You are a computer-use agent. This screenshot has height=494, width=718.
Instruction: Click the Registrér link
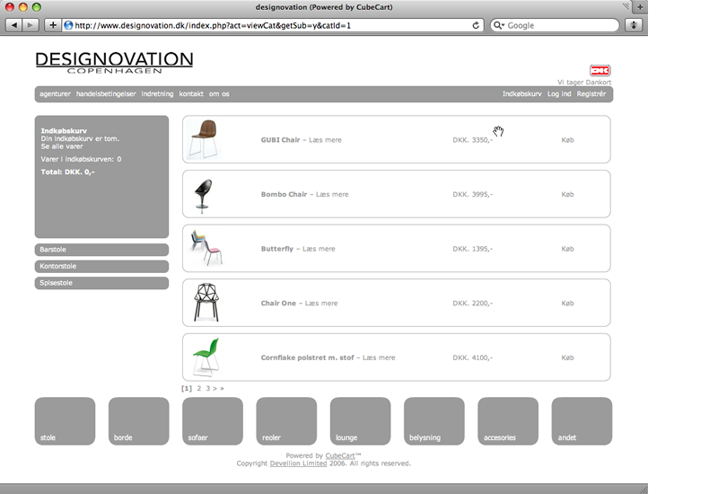pyautogui.click(x=591, y=94)
